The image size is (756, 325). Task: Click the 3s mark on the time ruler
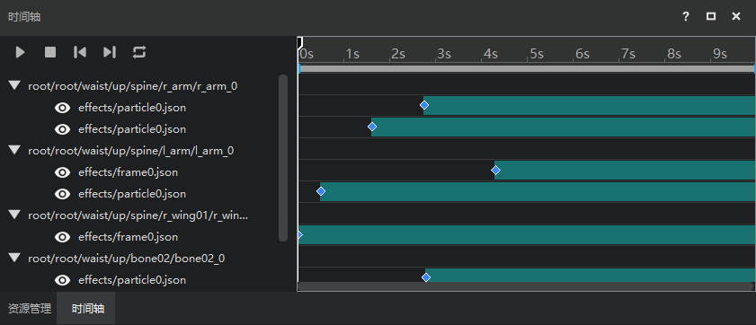pos(444,54)
